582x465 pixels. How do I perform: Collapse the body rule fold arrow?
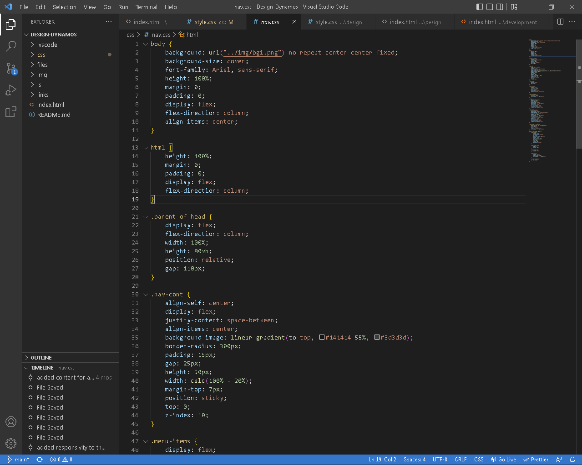tap(146, 44)
